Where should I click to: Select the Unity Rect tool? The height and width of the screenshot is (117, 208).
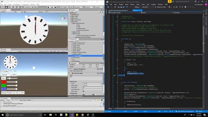[x=17, y=7]
